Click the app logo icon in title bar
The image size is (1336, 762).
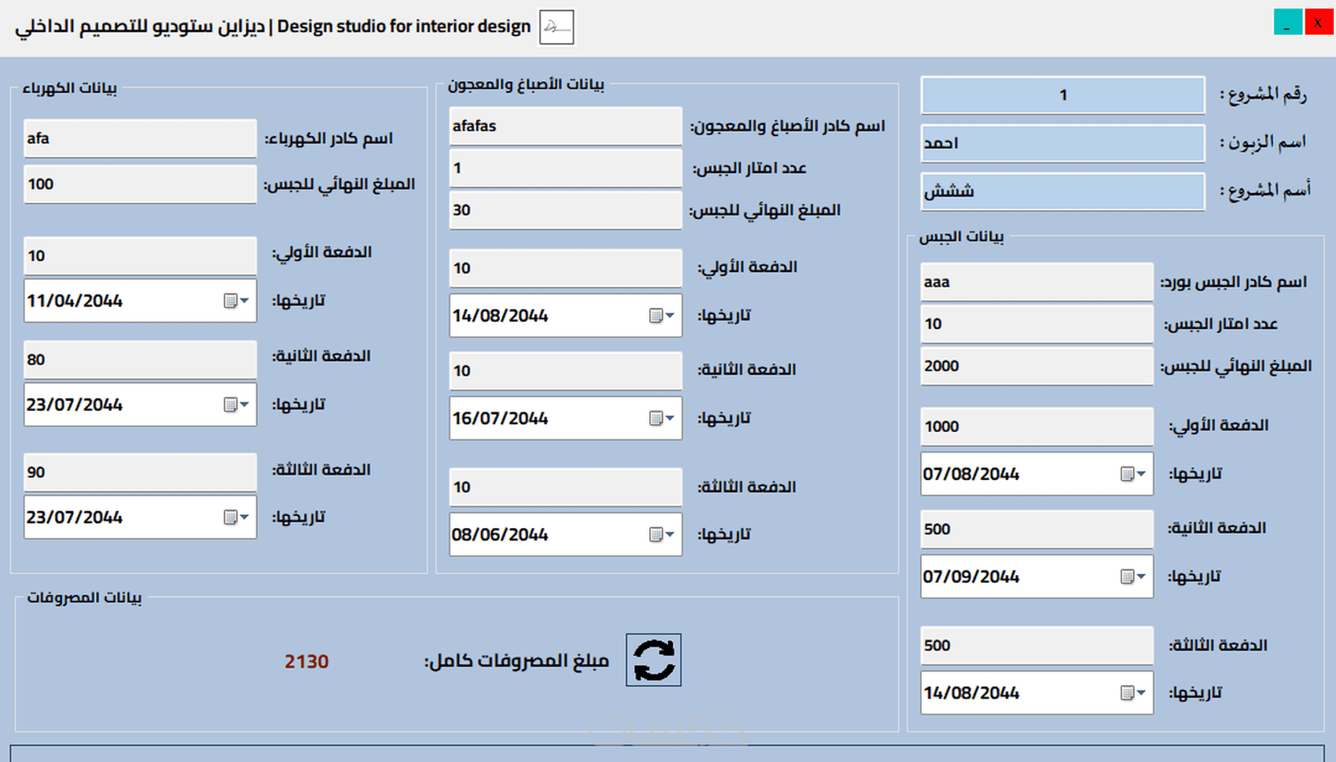tap(556, 27)
